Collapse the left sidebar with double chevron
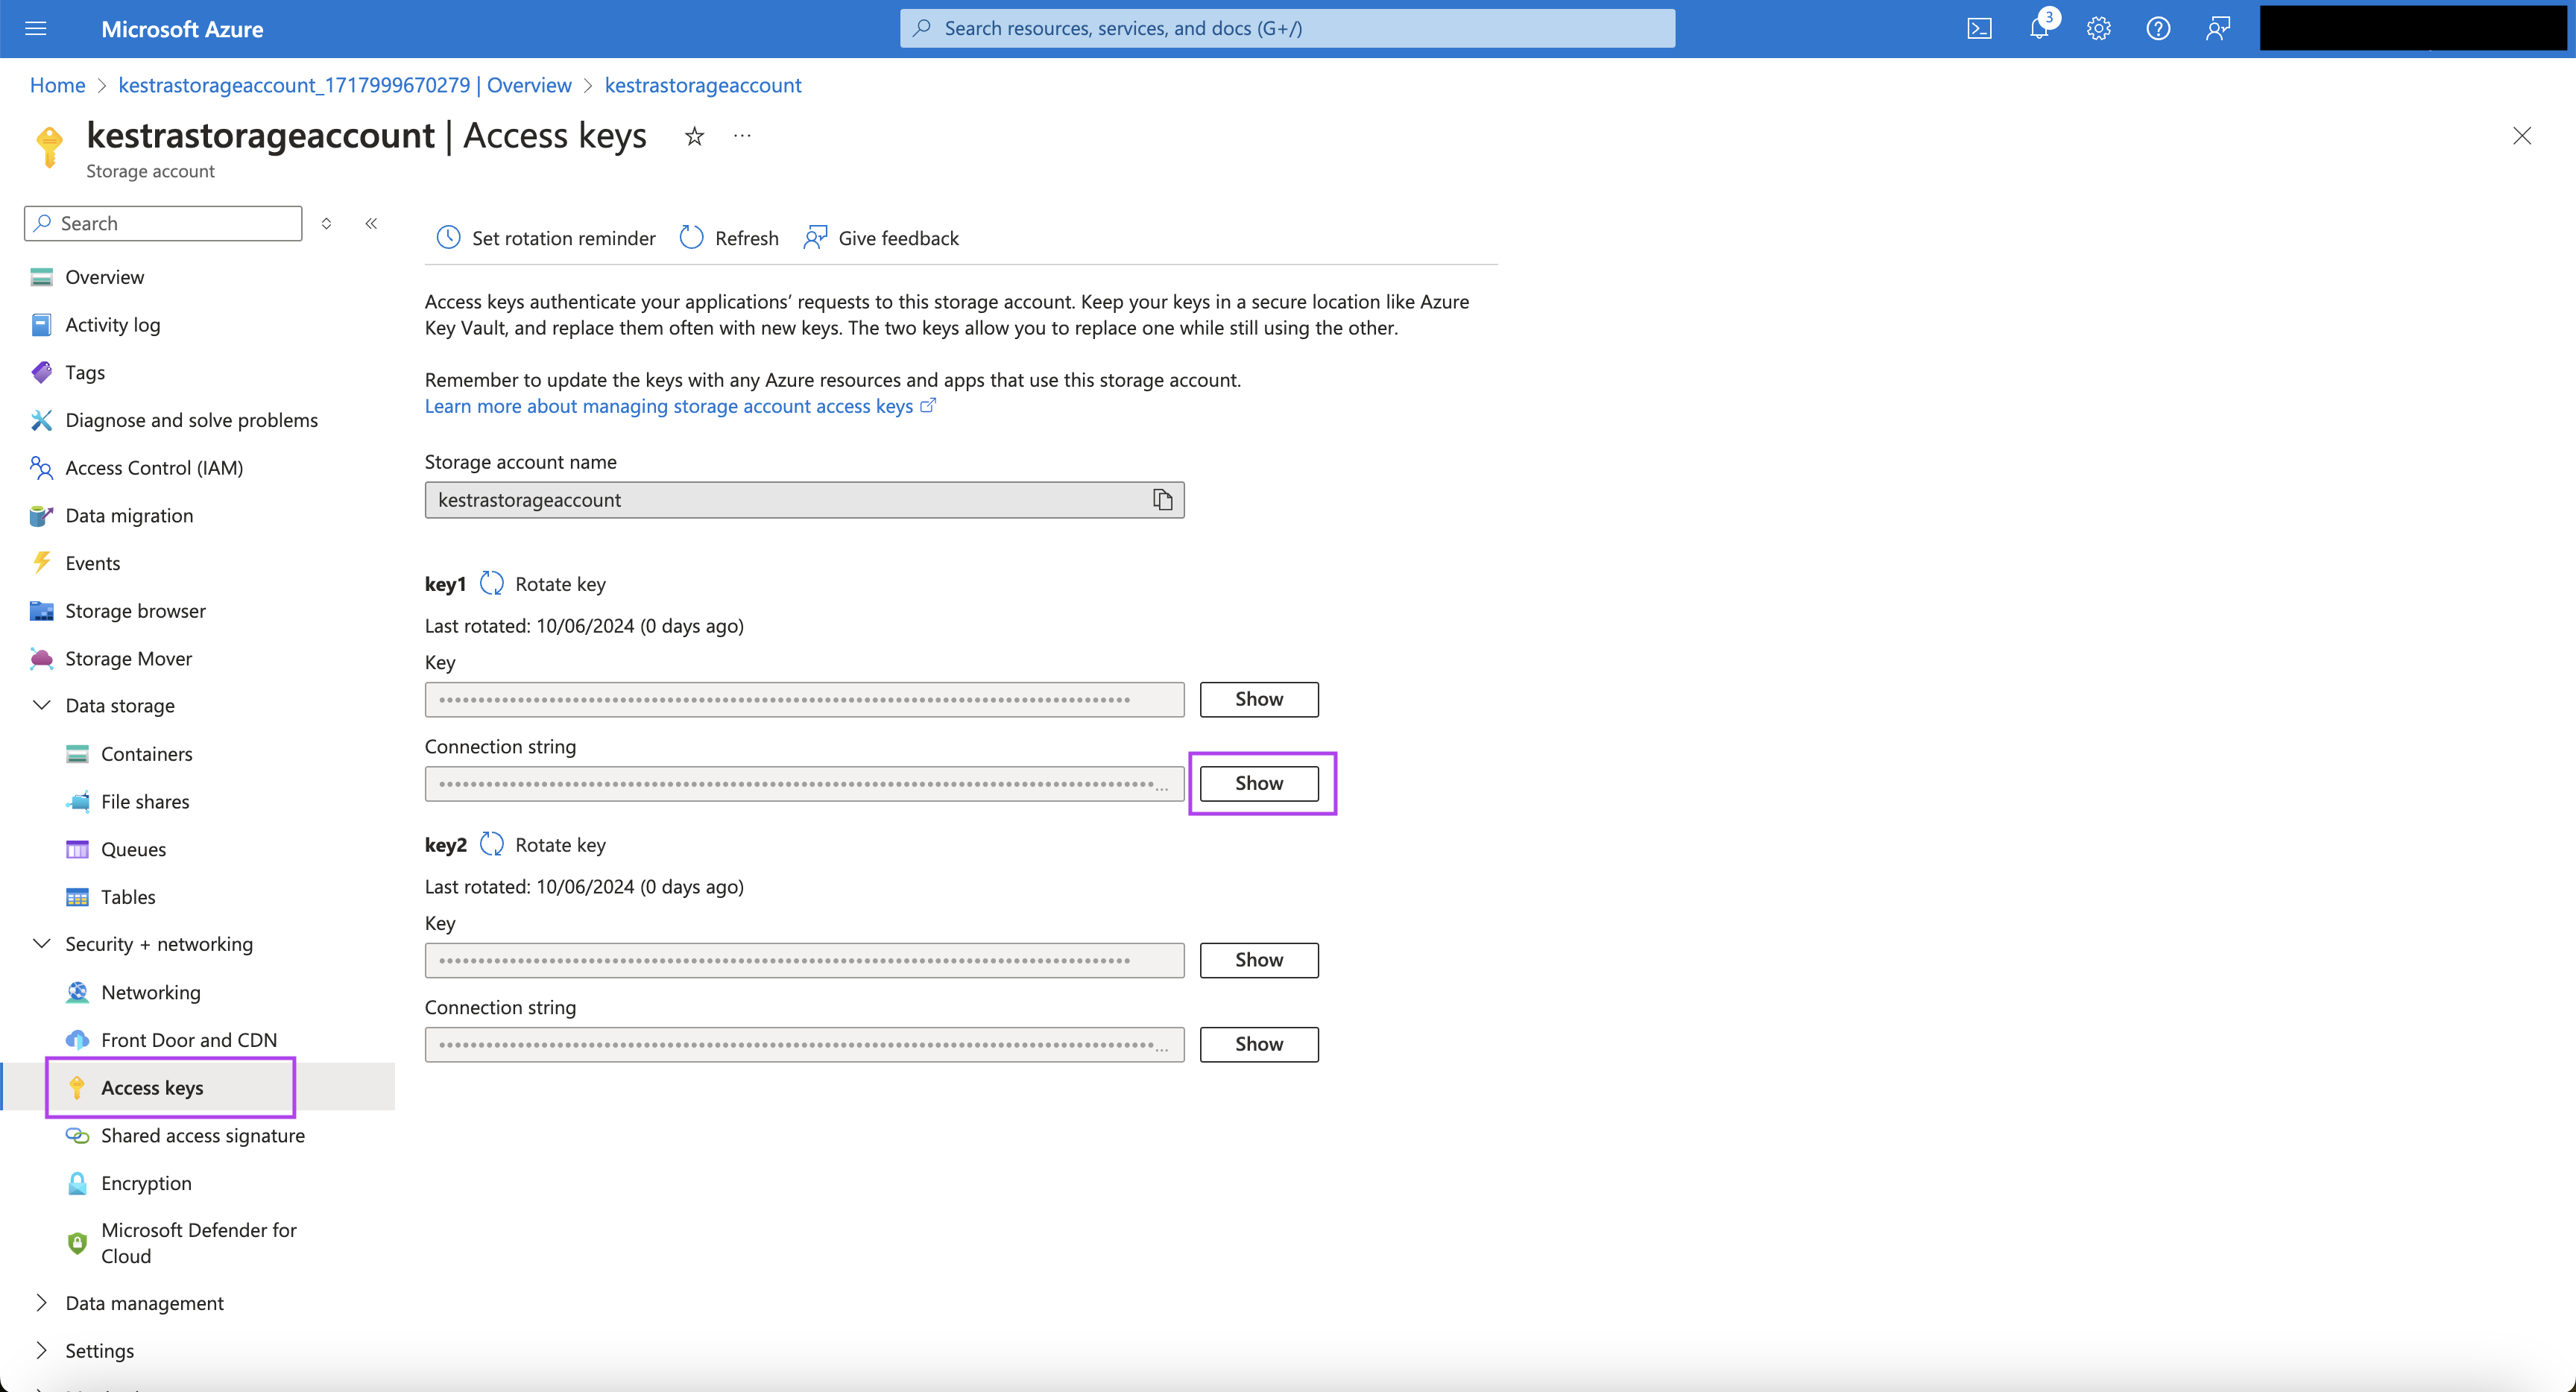 371,223
